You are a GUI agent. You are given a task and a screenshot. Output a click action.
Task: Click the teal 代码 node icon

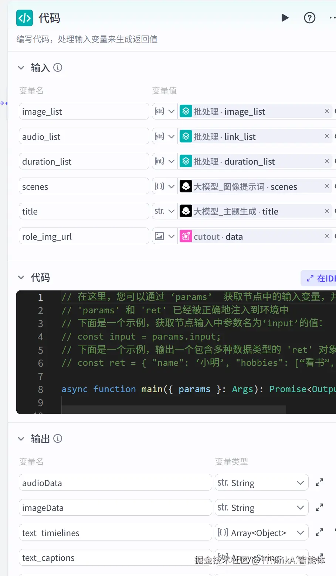coord(24,17)
